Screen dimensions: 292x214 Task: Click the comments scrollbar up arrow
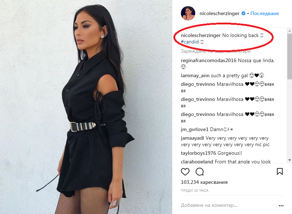(x=289, y=31)
